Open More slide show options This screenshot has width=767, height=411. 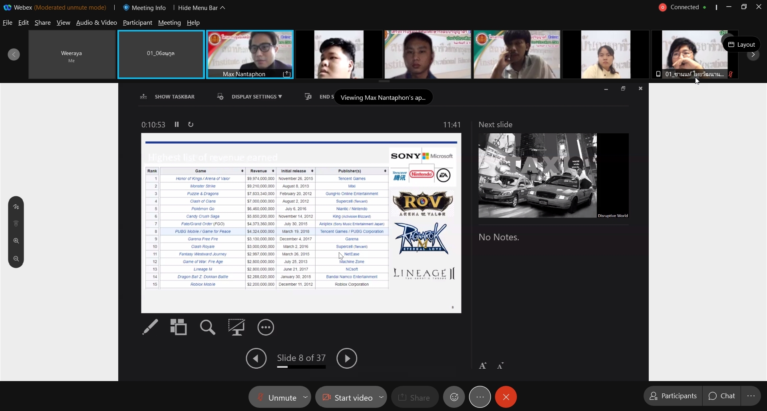pyautogui.click(x=266, y=328)
